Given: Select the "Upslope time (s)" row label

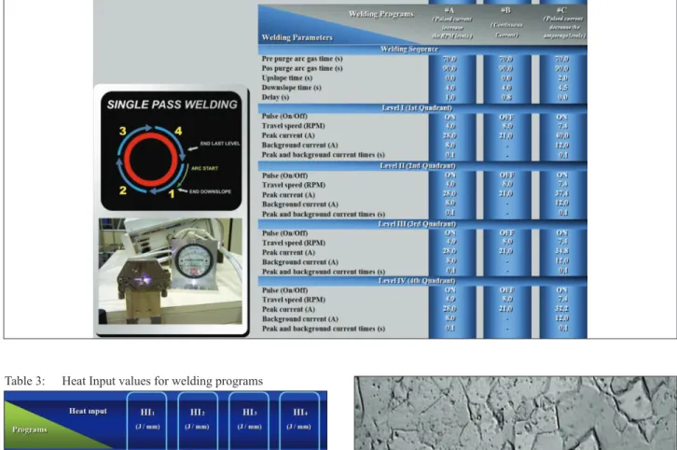Looking at the screenshot, I should pyautogui.click(x=286, y=77).
